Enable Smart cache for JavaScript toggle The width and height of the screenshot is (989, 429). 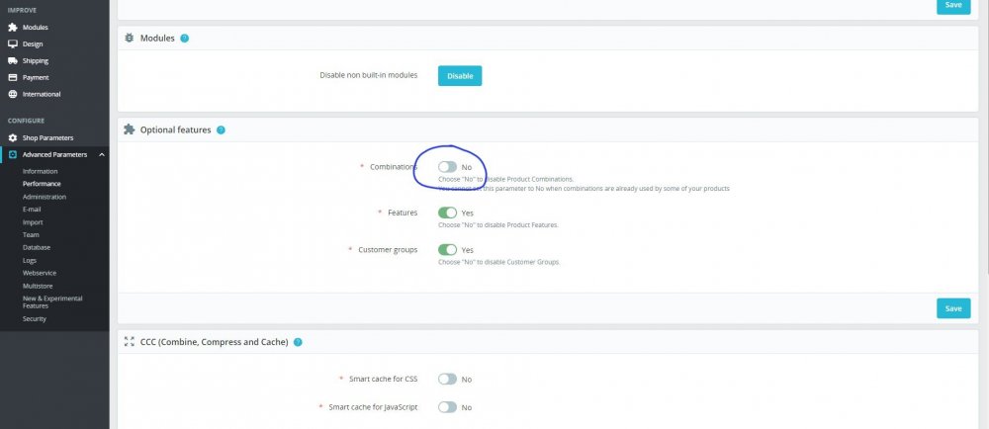pos(447,407)
